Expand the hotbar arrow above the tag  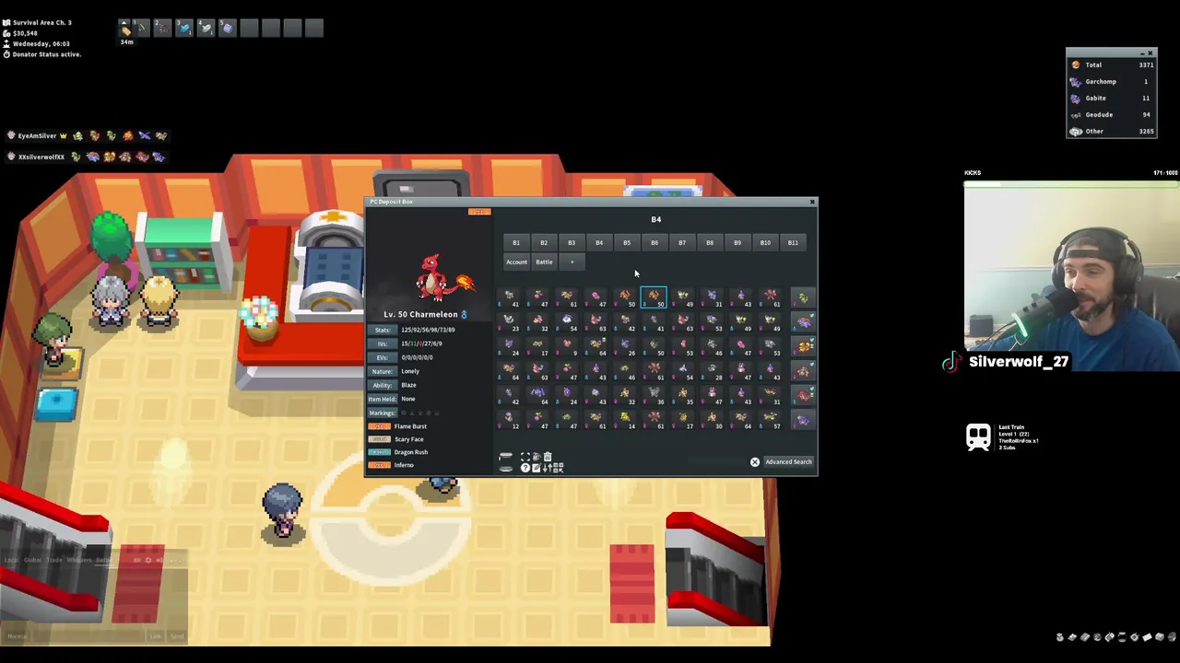[x=124, y=22]
